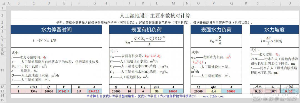Select yellow qos cell with value 80

pyautogui.click(x=157, y=91)
